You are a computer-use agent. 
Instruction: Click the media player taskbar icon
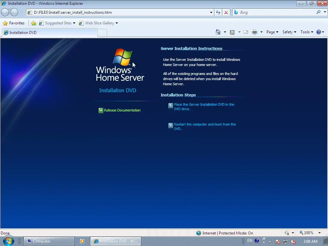click(82, 241)
